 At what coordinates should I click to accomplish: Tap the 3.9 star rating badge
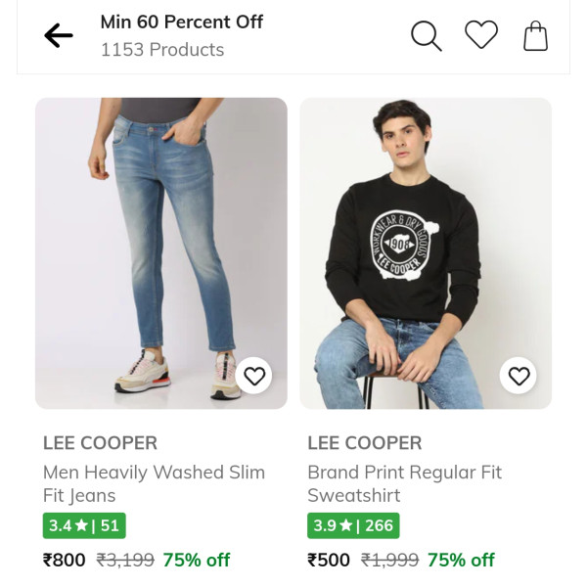[353, 525]
